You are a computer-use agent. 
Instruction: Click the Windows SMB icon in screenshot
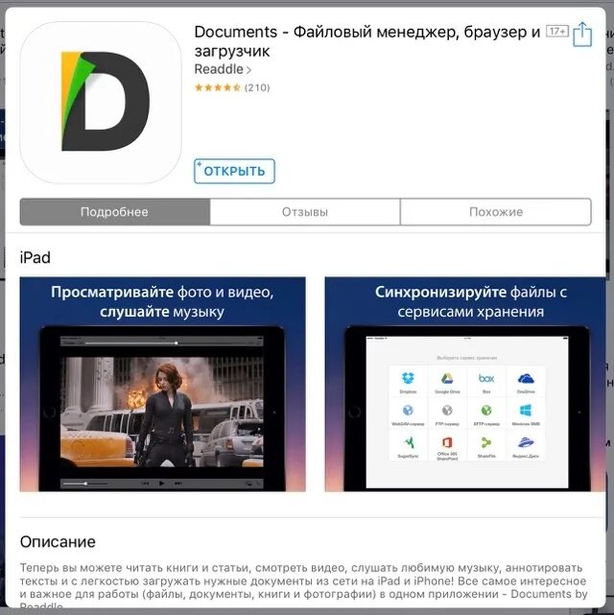pyautogui.click(x=526, y=411)
